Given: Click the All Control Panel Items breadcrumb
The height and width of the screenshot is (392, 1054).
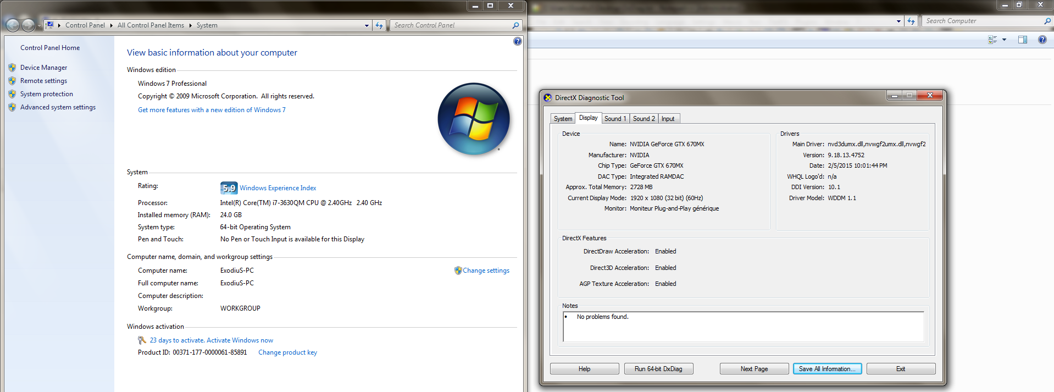Looking at the screenshot, I should 151,25.
